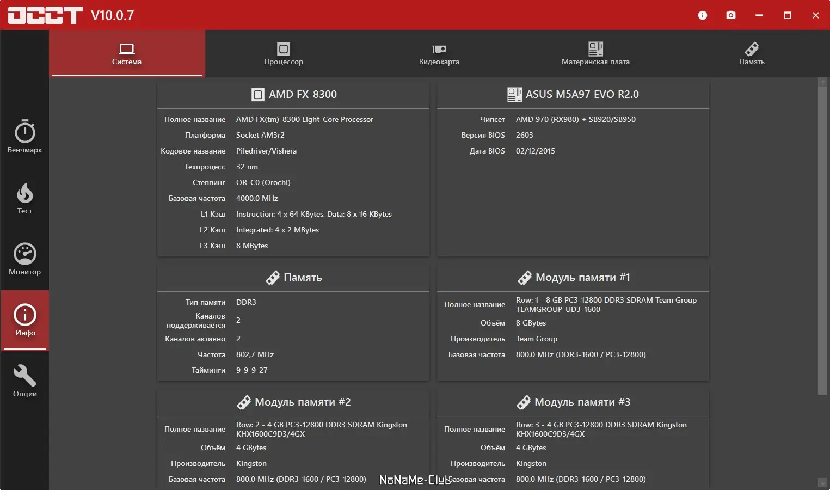The width and height of the screenshot is (830, 490).
Task: Click the '802,7 MHz' memory frequency value
Action: point(255,355)
